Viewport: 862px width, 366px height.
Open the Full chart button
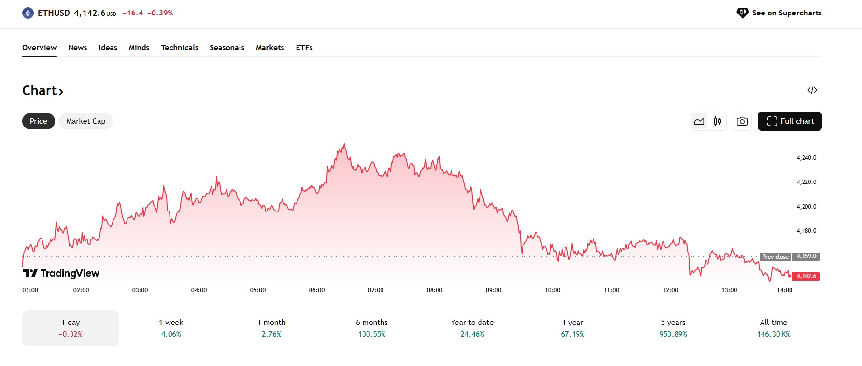(x=790, y=121)
